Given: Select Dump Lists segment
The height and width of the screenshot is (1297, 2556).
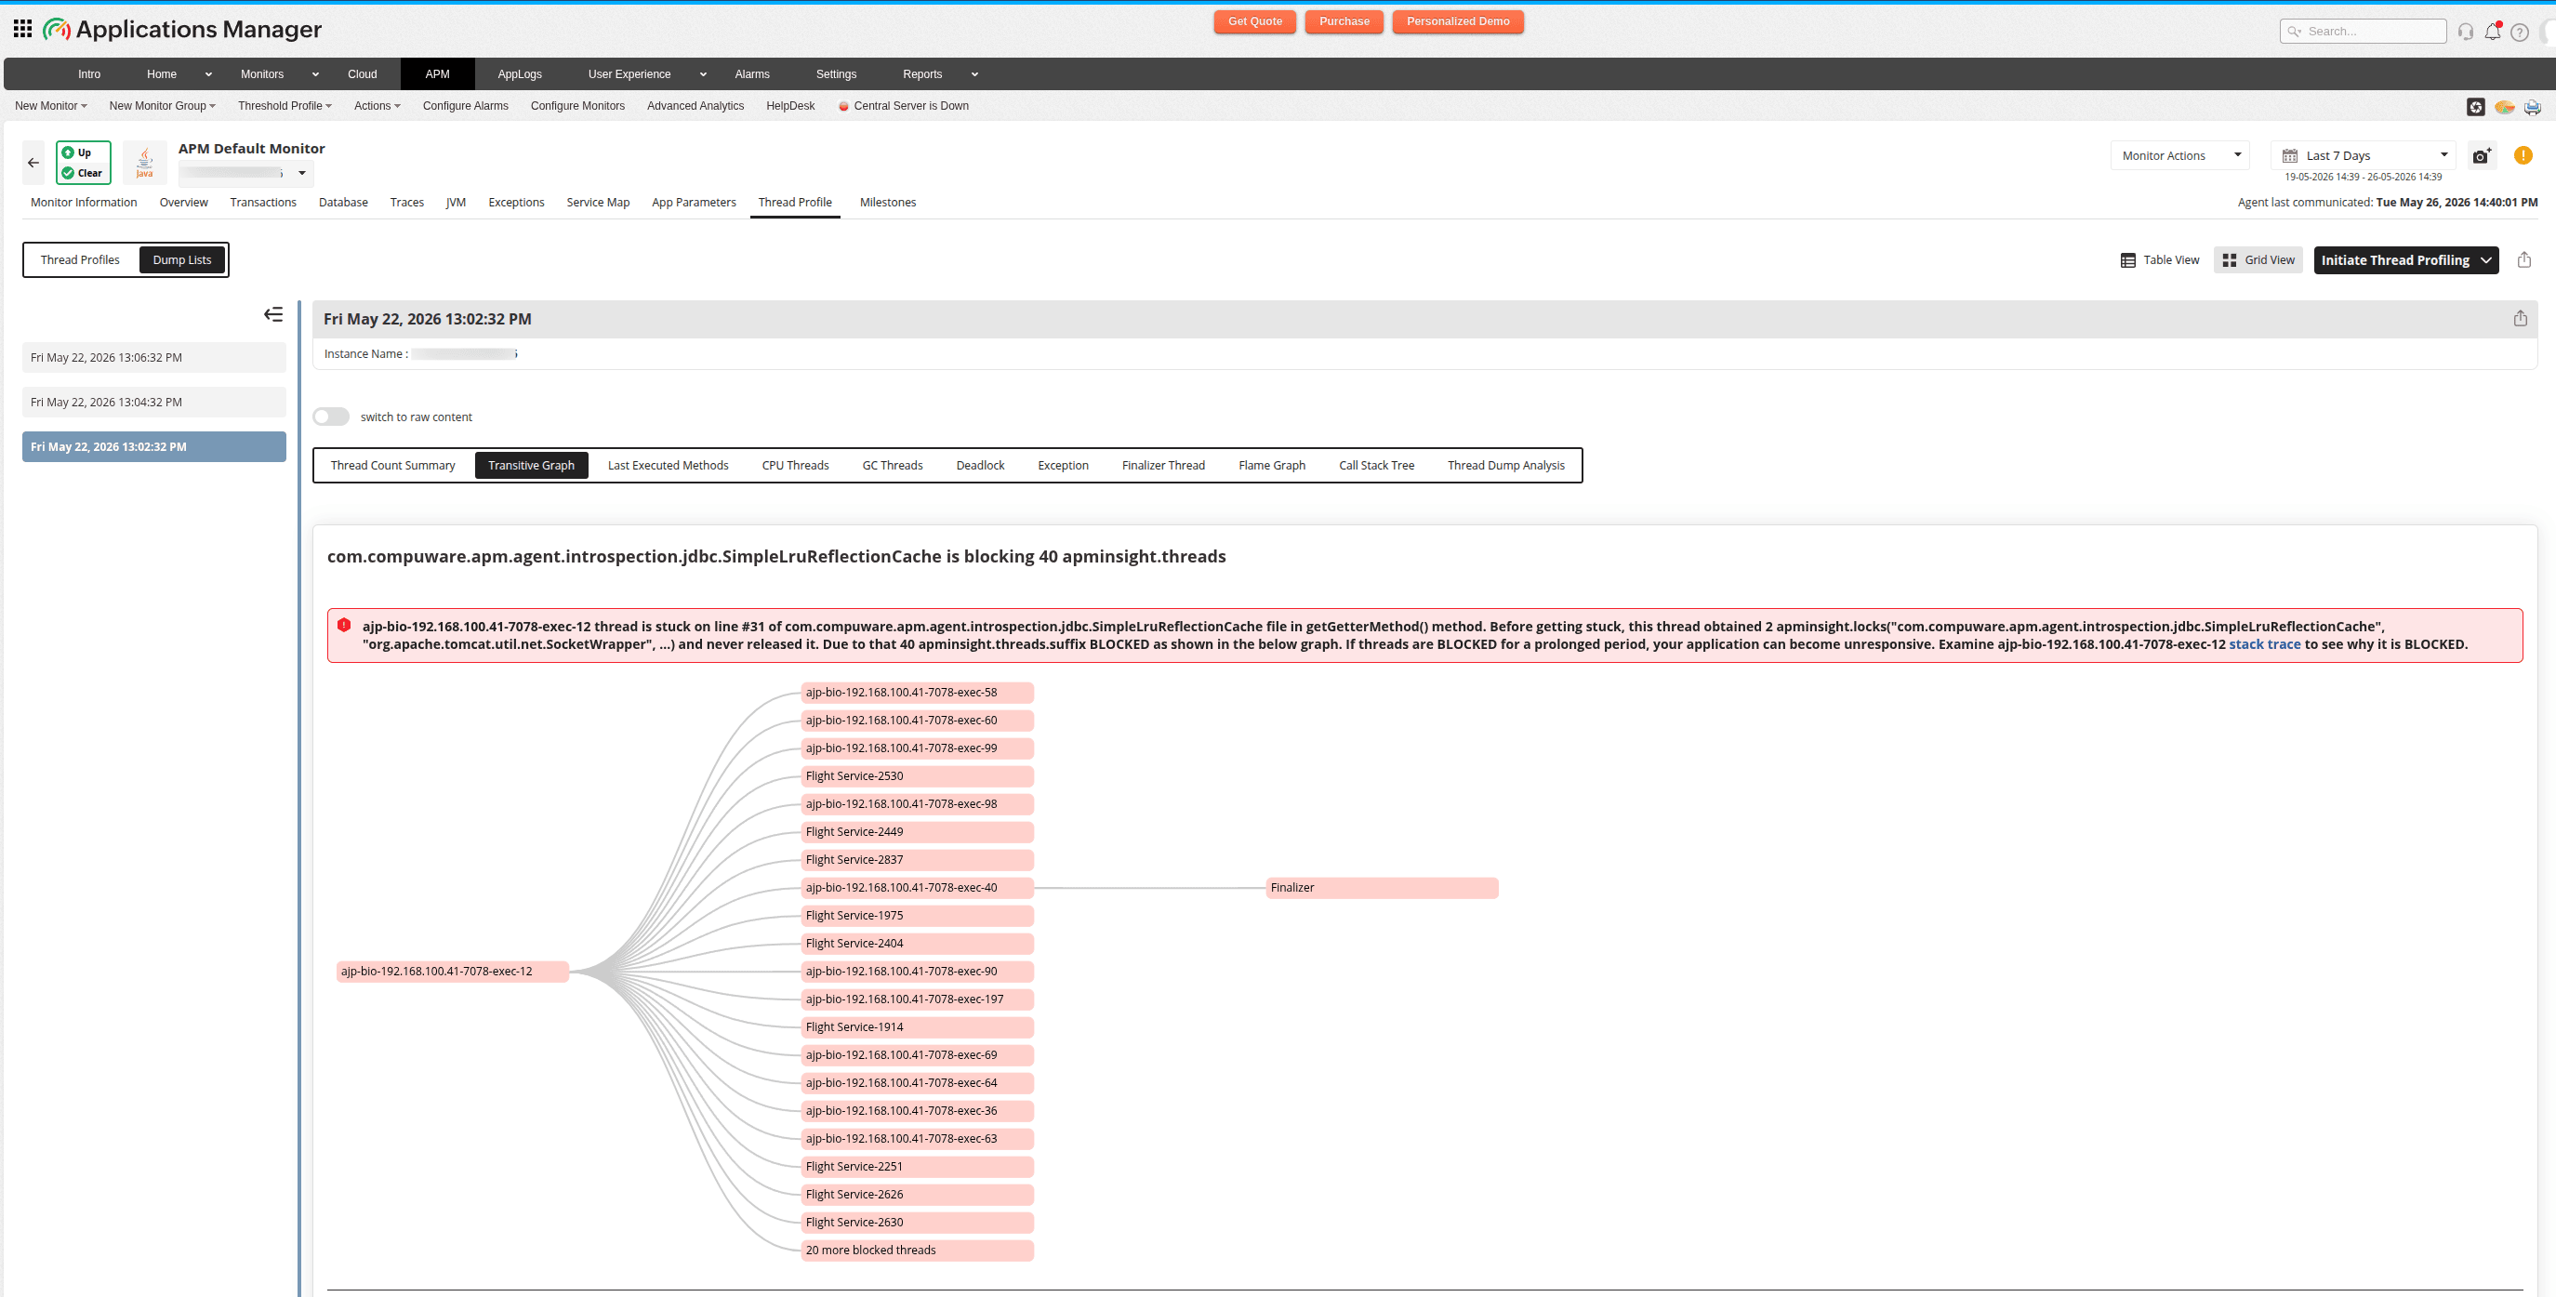Looking at the screenshot, I should tap(181, 260).
